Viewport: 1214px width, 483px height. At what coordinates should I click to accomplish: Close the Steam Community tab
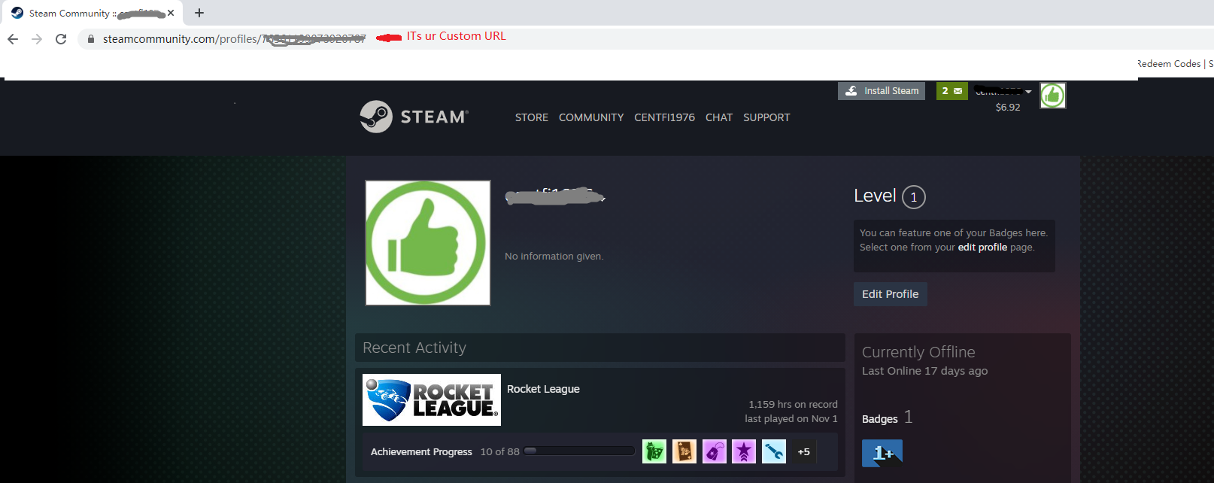coord(171,13)
